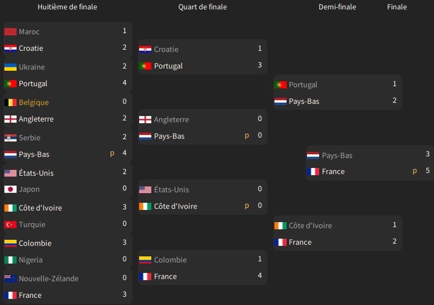
Task: Click the penalty 'p' marker beside France in the Finale
Action: 415,171
